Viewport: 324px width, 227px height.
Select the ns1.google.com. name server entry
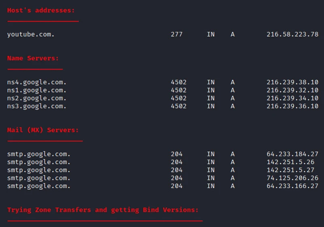pyautogui.click(x=37, y=90)
